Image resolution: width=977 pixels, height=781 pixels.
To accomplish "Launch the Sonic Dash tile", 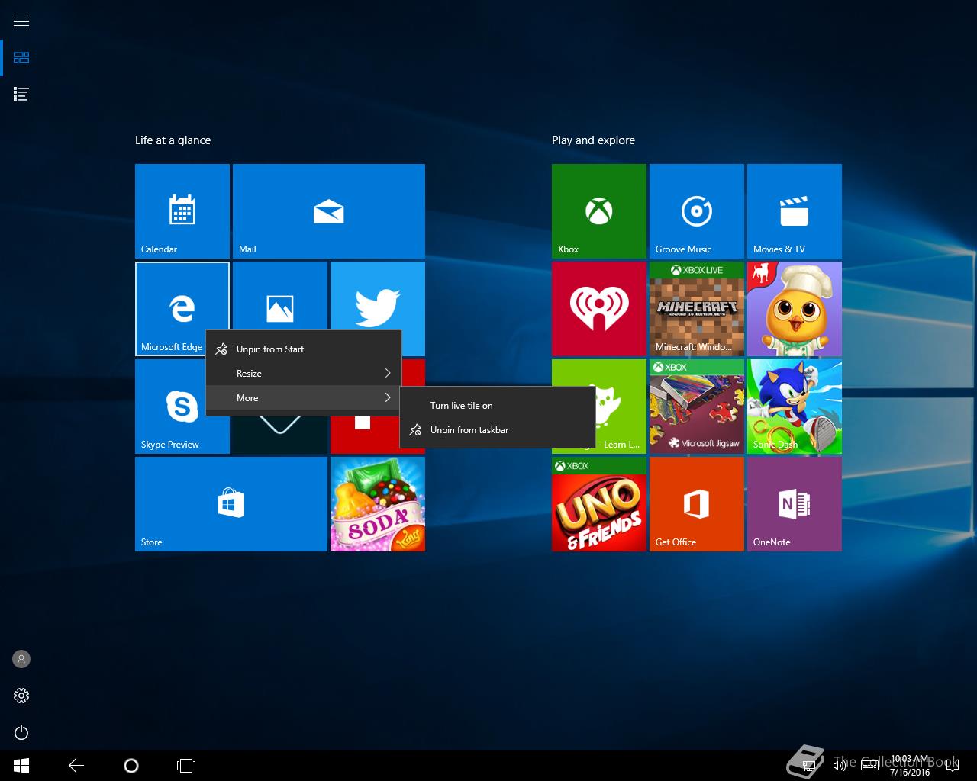I will tap(795, 407).
